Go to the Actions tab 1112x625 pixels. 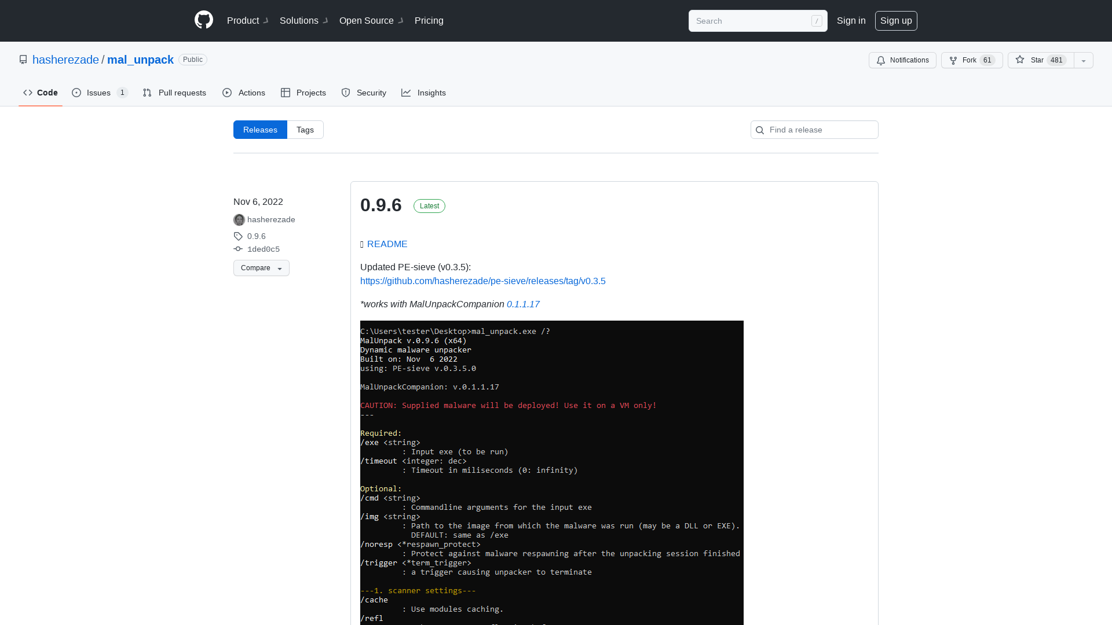point(244,93)
